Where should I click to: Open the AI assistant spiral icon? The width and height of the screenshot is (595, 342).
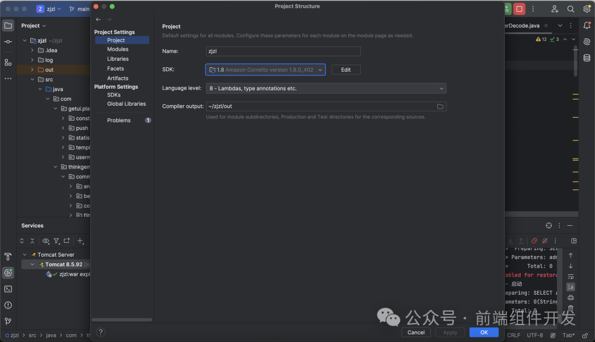click(587, 42)
